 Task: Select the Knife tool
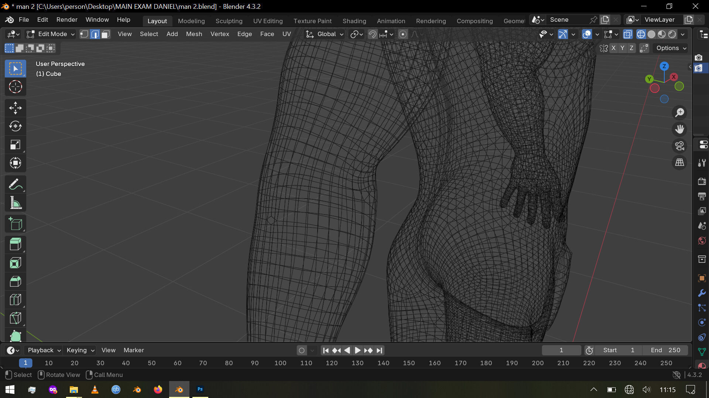pyautogui.click(x=15, y=318)
